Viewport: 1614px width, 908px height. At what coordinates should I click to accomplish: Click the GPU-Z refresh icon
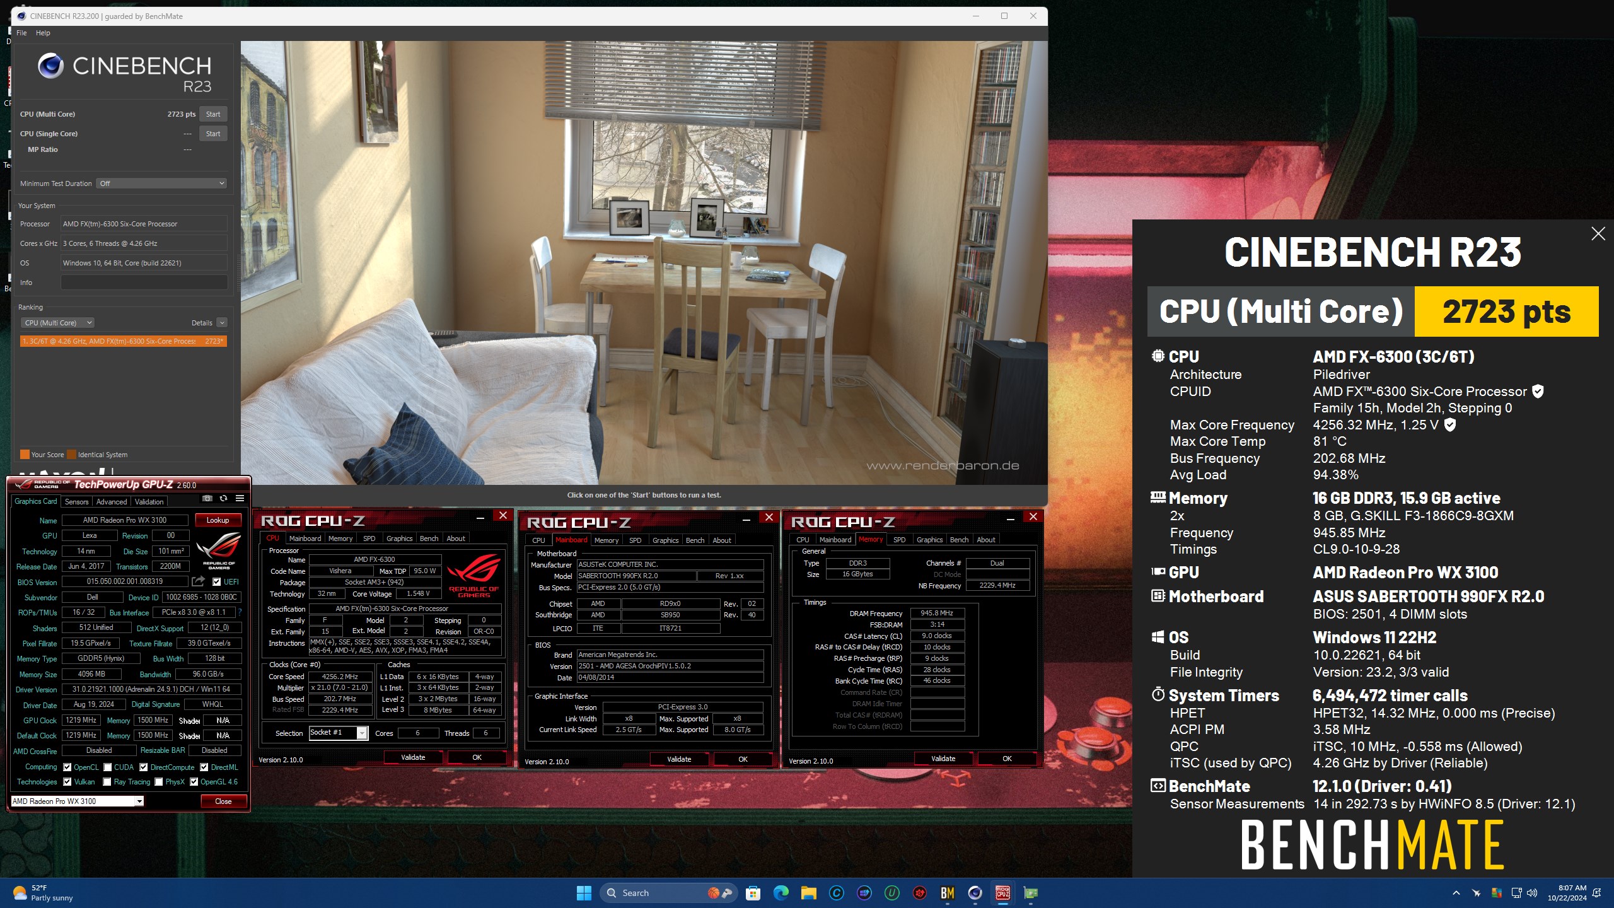(x=223, y=498)
